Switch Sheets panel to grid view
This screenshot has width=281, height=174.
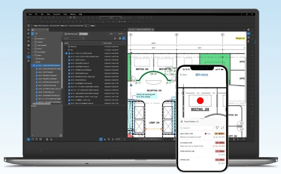[x=120, y=38]
